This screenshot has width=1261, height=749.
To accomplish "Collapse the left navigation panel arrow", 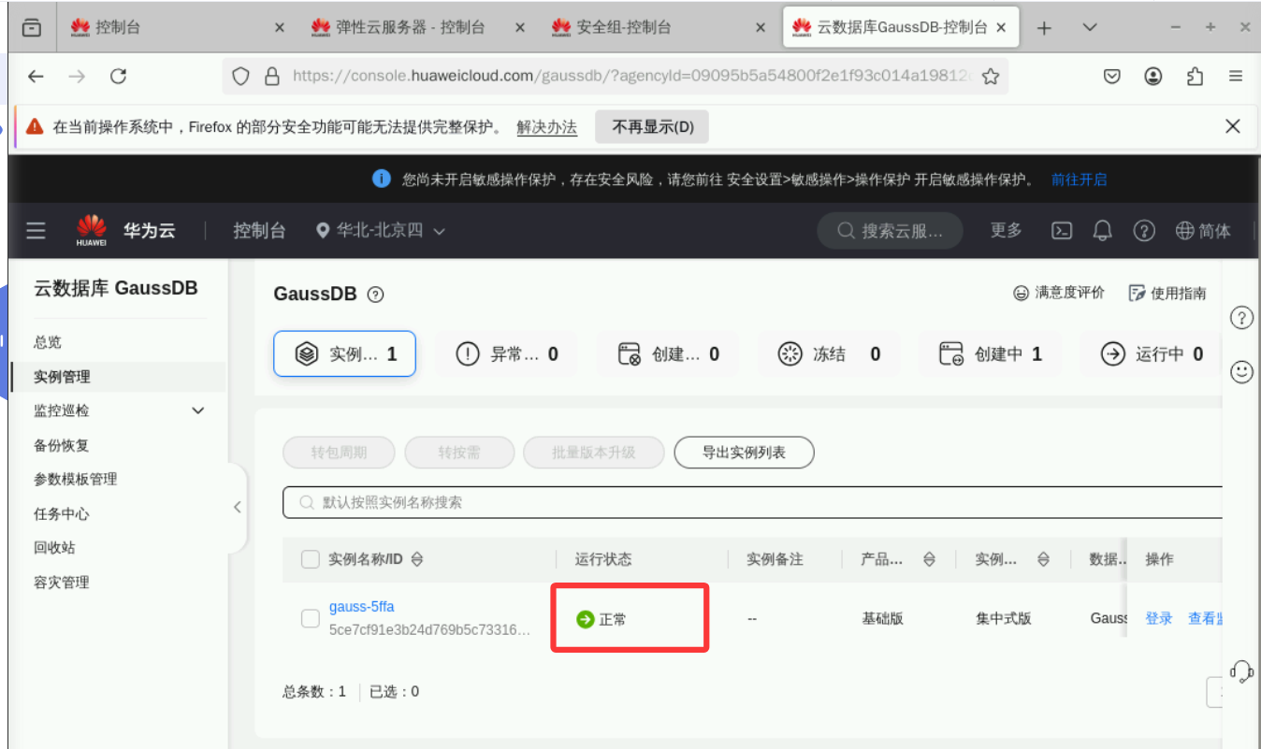I will tap(237, 507).
